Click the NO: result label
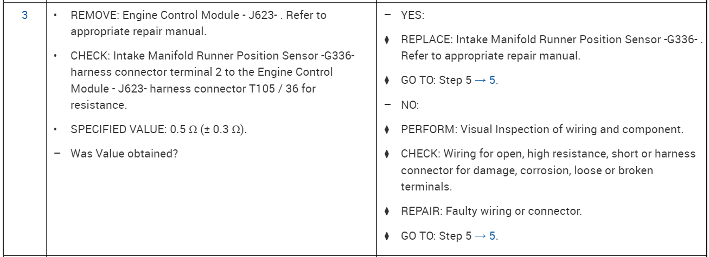709x257 pixels. [x=411, y=105]
